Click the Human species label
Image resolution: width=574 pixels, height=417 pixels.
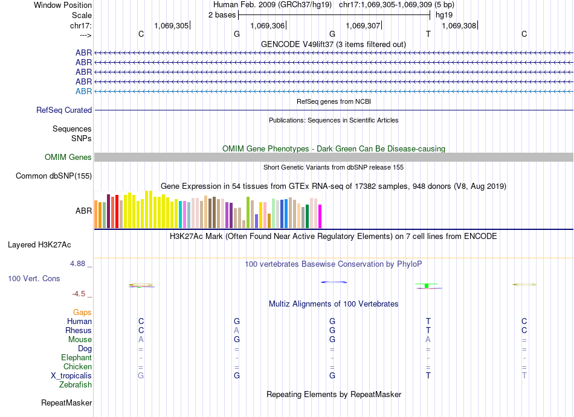point(79,321)
